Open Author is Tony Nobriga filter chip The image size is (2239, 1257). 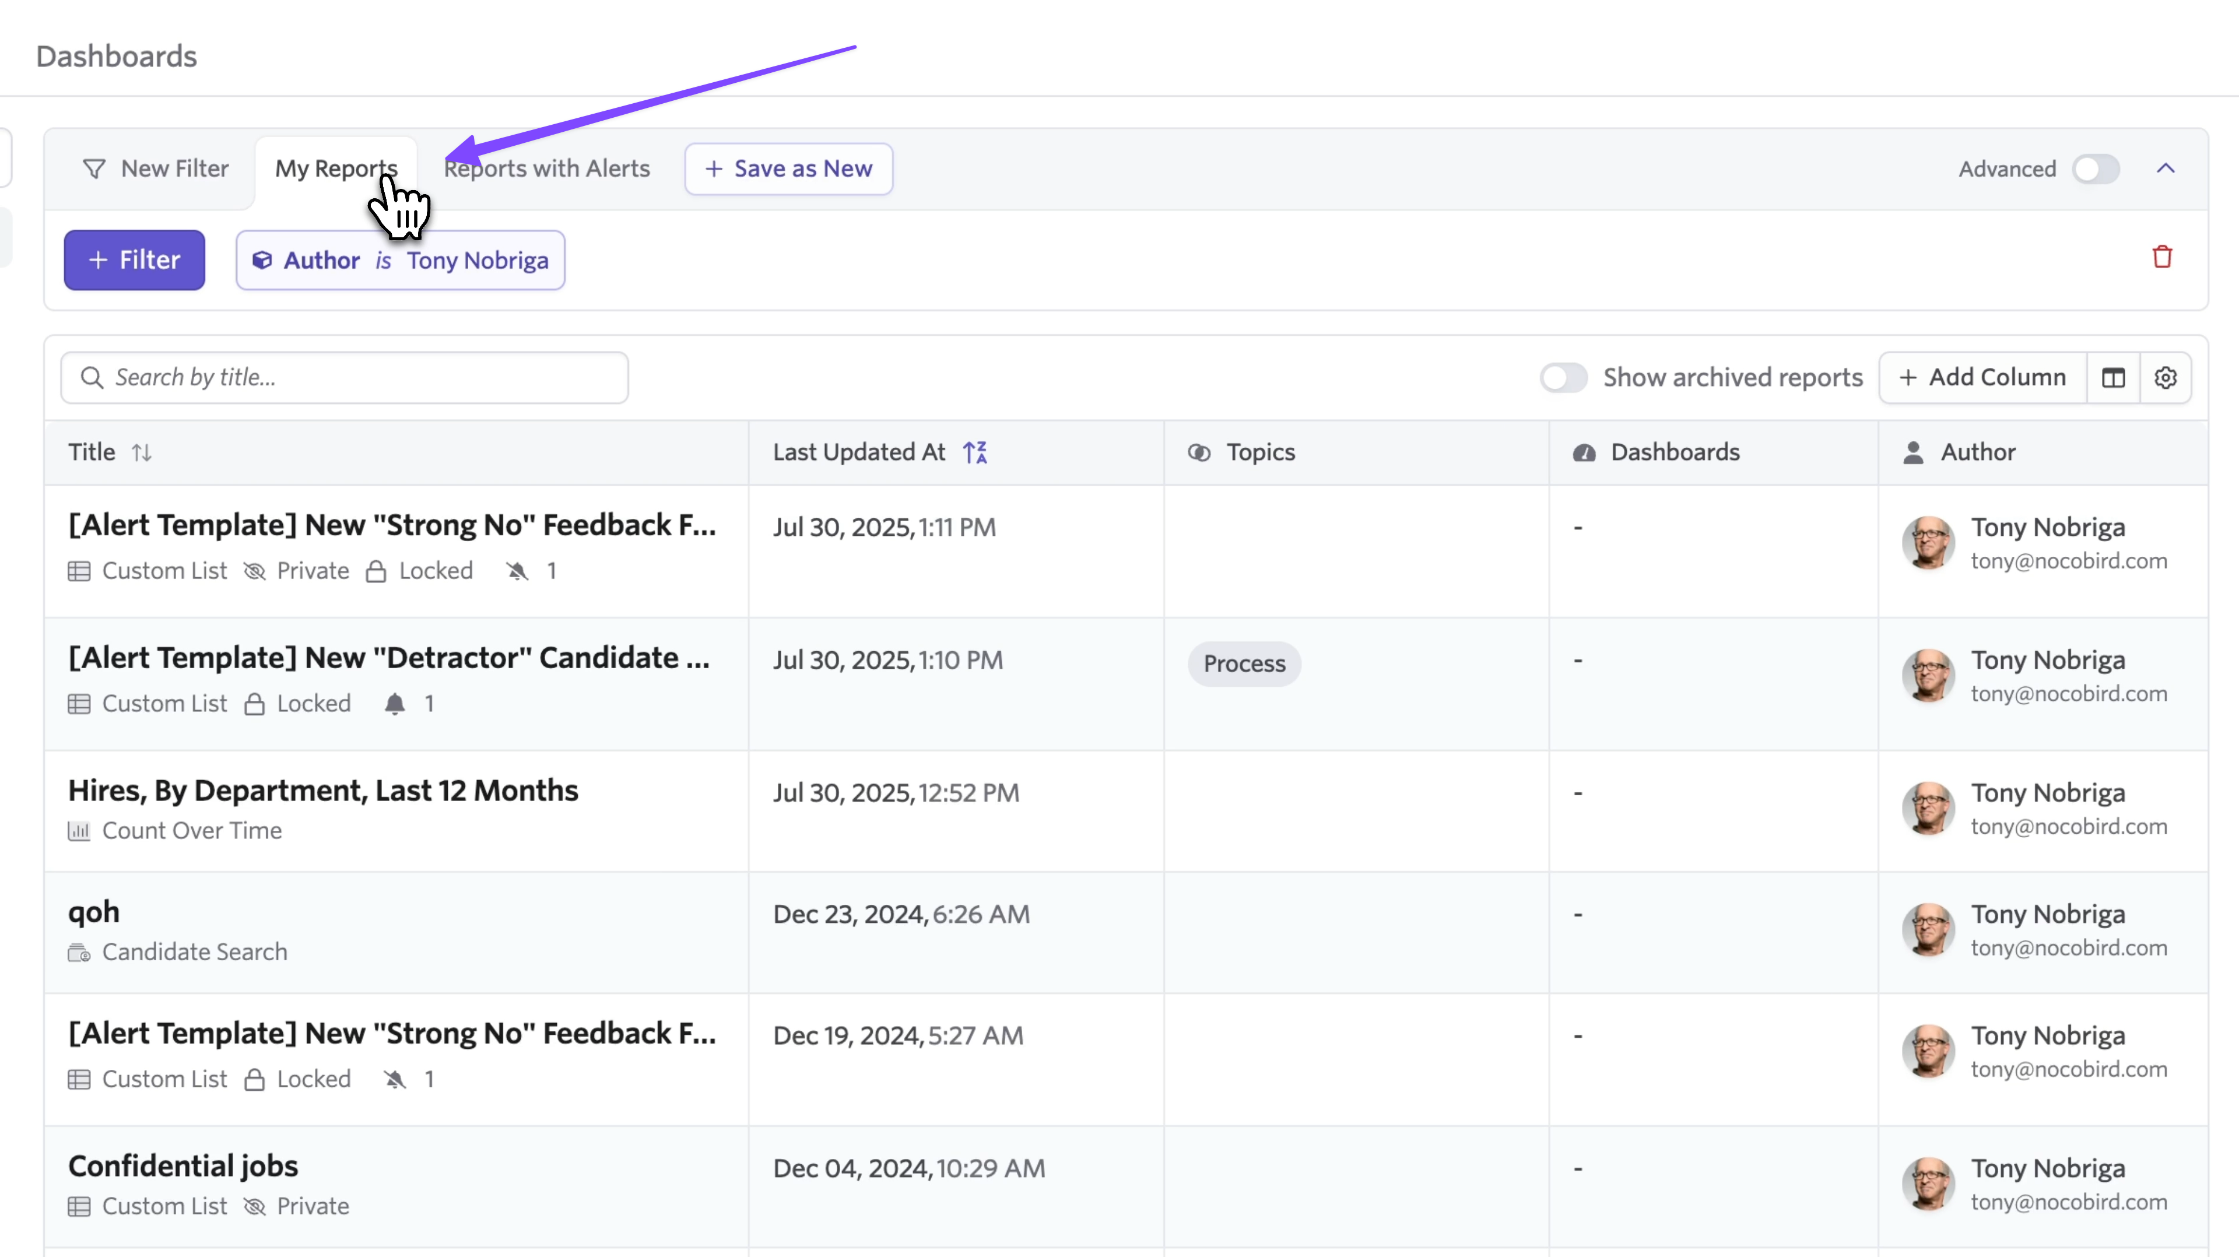point(401,260)
